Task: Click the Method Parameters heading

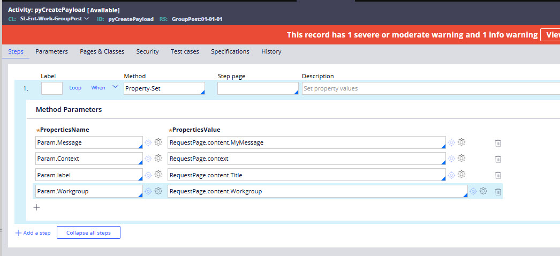Action: (x=69, y=110)
